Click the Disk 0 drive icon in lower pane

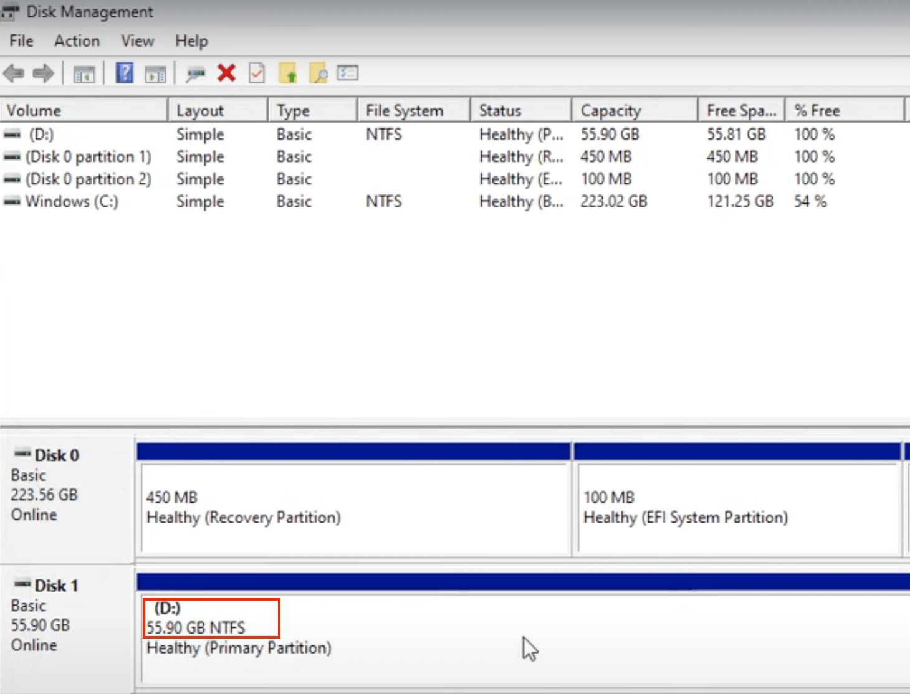click(x=23, y=453)
